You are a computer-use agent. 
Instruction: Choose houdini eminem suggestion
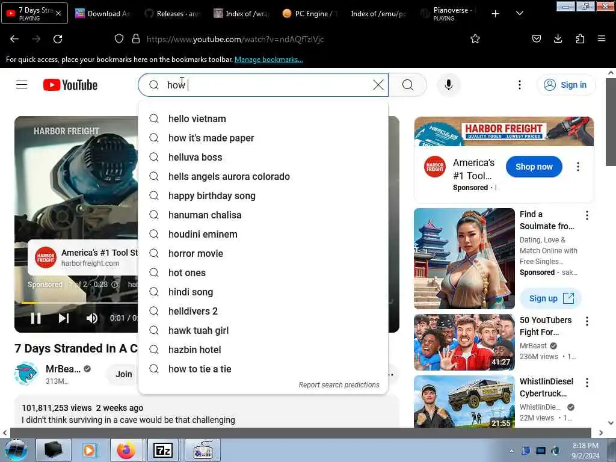[x=263, y=234]
